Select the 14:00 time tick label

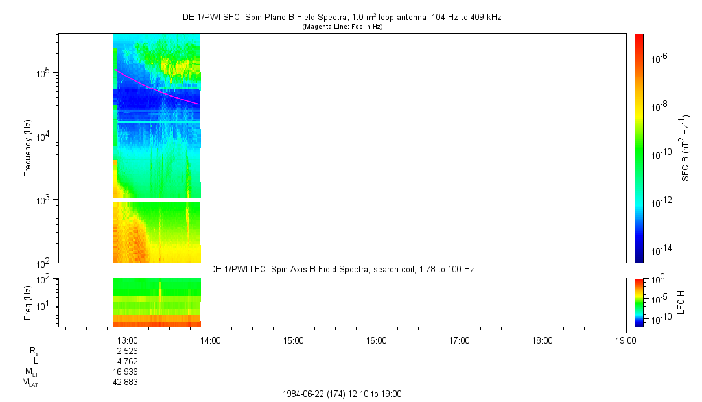click(x=211, y=340)
